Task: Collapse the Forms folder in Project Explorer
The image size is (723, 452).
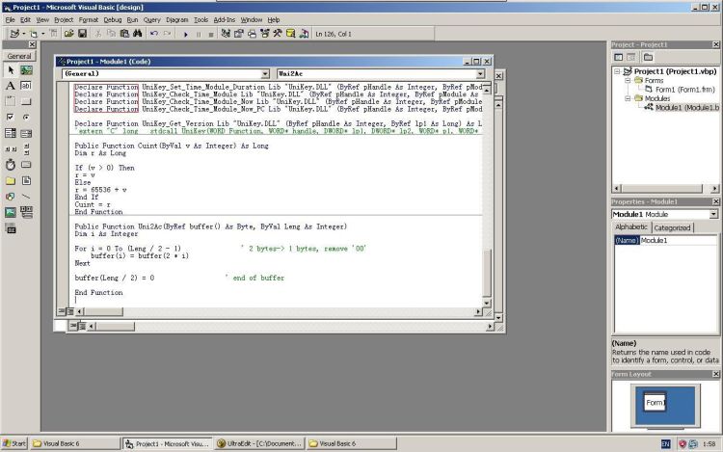Action: point(628,80)
